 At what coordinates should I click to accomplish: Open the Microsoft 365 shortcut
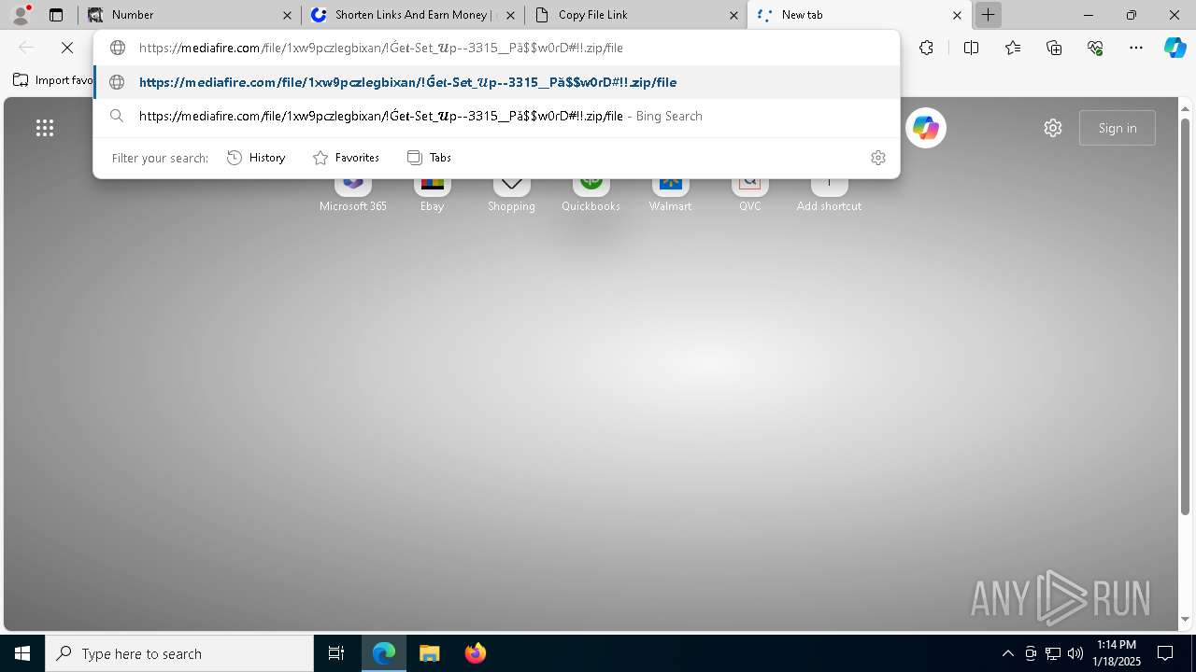coord(353,195)
